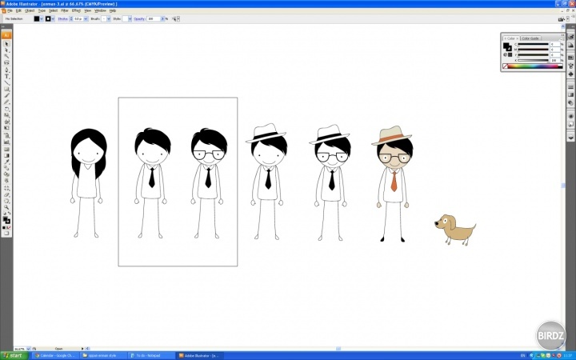The height and width of the screenshot is (360, 576).
Task: Open oppan enman style folder in taskbar
Action: pos(103,355)
